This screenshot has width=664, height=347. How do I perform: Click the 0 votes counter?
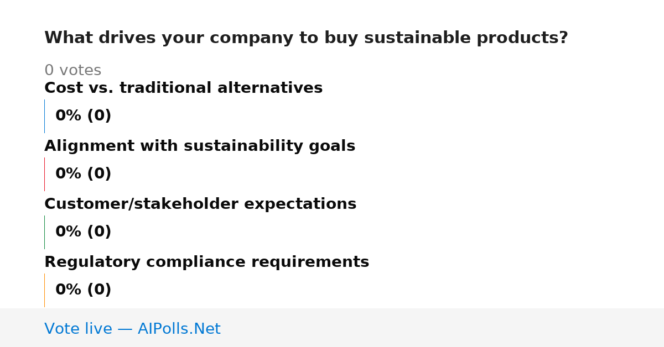72,71
